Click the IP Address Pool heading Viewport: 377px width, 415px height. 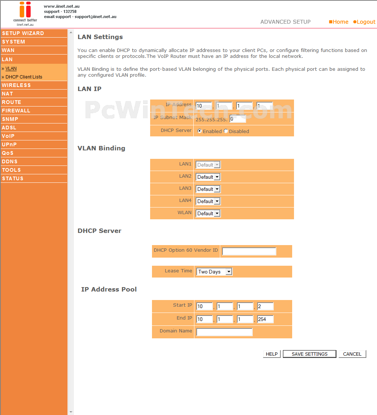109,289
